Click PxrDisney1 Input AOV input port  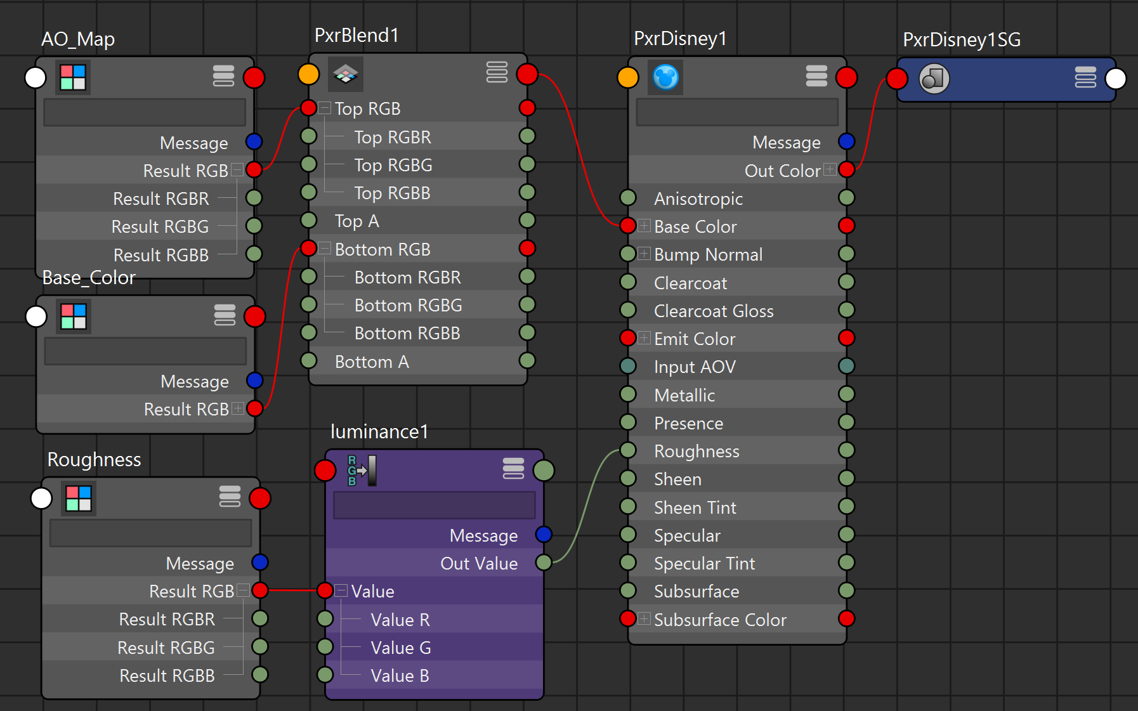tap(628, 366)
